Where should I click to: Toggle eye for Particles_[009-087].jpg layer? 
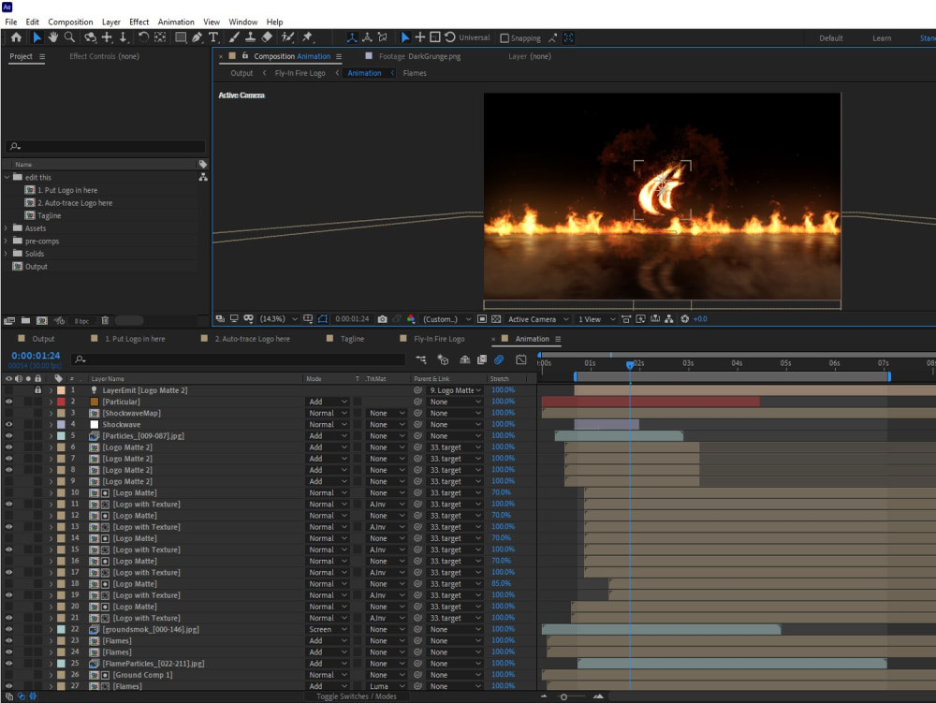point(9,435)
